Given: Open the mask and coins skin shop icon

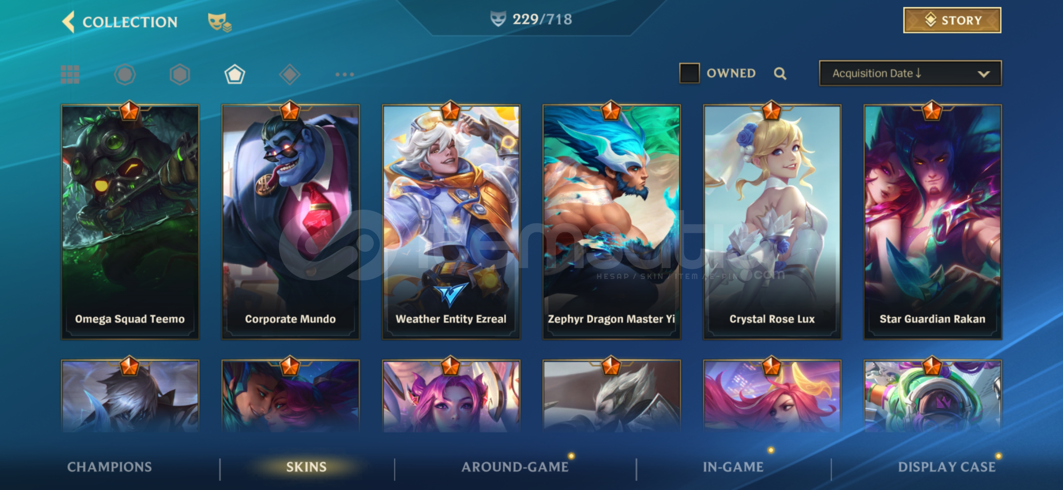Looking at the screenshot, I should (219, 22).
